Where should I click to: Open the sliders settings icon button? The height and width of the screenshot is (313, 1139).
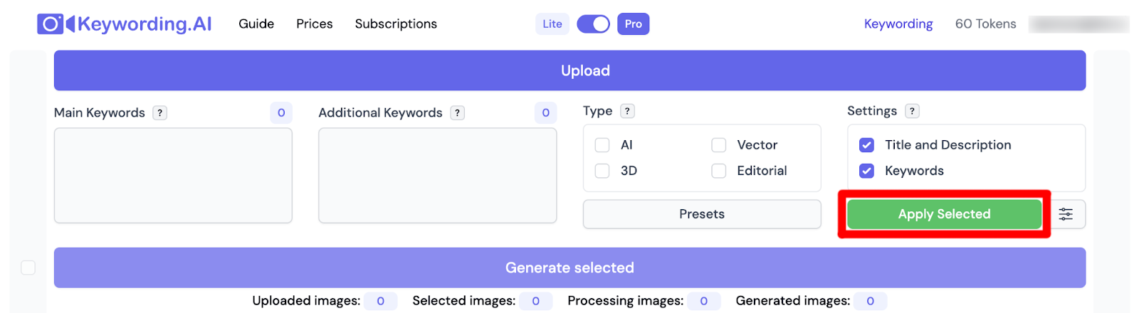(x=1065, y=214)
